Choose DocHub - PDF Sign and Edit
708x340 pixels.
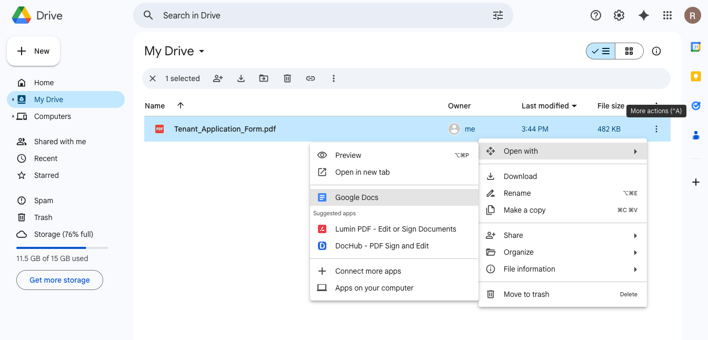(x=394, y=246)
